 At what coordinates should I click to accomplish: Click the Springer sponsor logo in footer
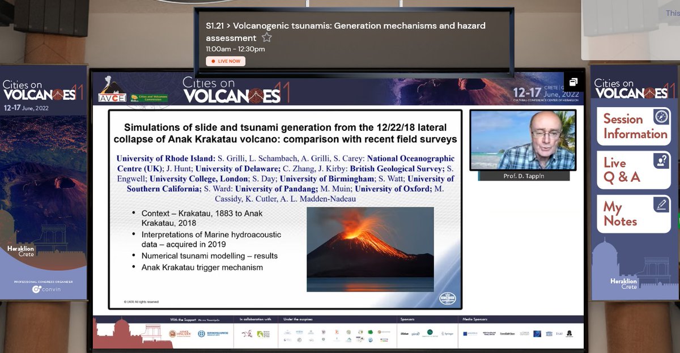click(447, 333)
